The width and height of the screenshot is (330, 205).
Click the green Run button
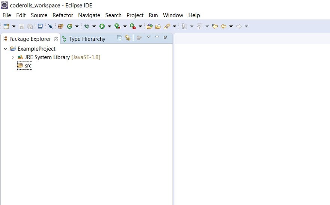click(x=102, y=26)
